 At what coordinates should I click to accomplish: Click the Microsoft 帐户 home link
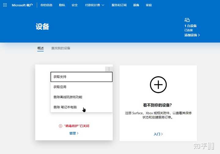[x=22, y=5]
